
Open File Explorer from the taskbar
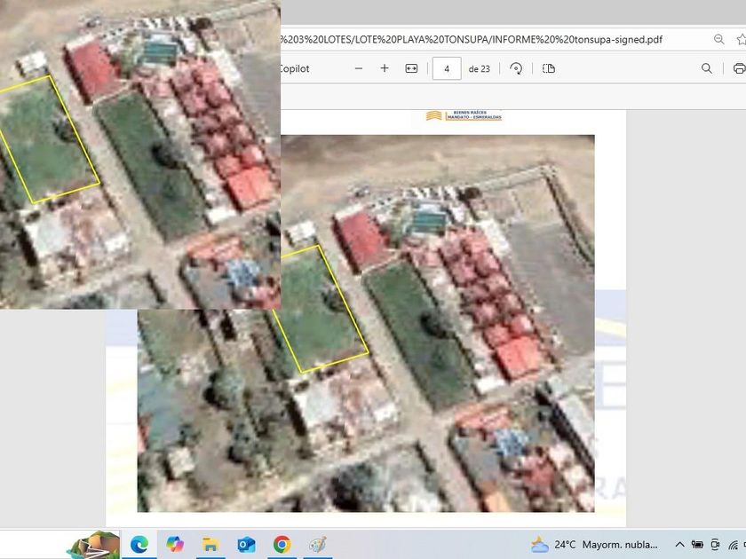click(x=210, y=544)
